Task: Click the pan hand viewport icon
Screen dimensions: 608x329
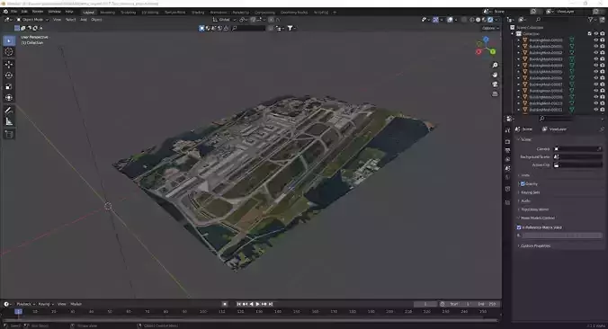Action: (495, 75)
